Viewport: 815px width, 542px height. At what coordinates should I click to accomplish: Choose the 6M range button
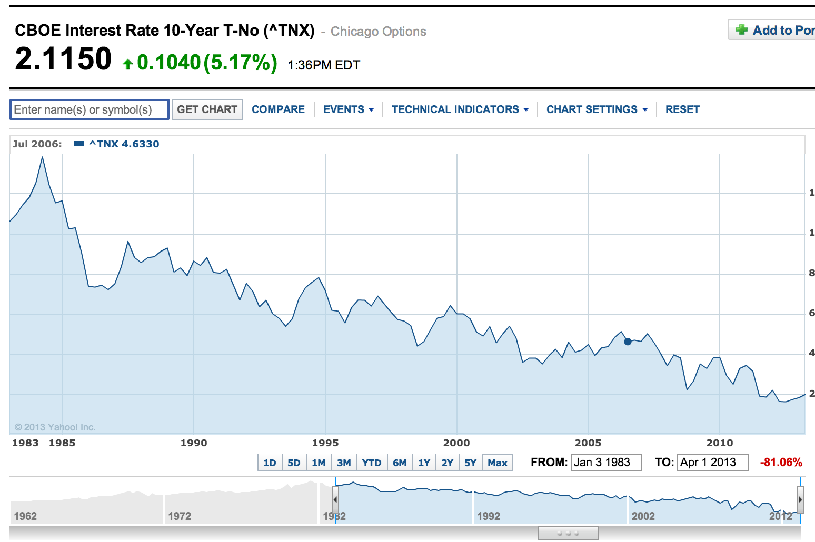click(400, 463)
